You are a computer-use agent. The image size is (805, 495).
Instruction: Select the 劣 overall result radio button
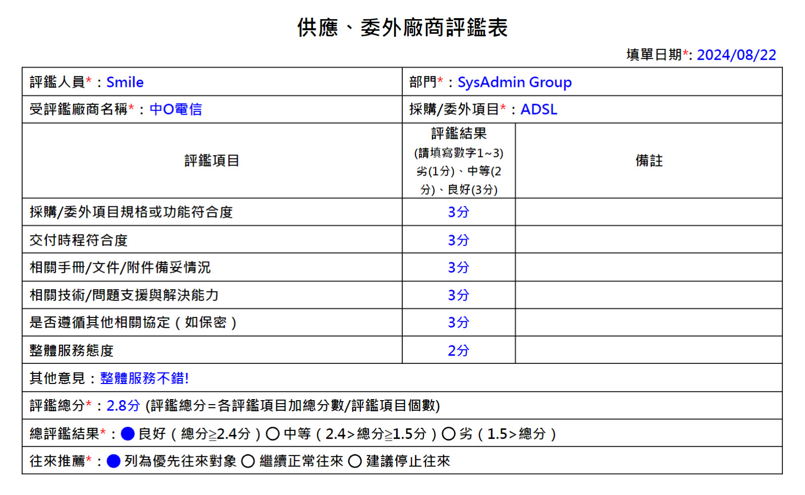pos(448,433)
